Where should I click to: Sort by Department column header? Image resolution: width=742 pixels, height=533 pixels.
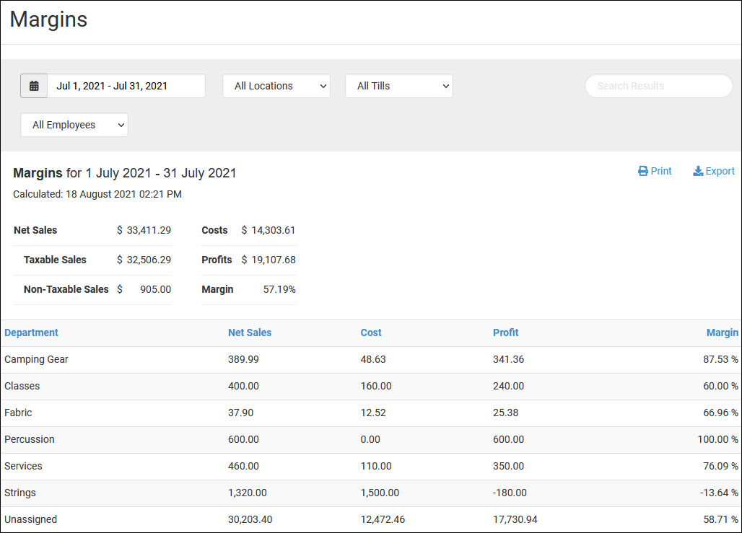[x=31, y=332]
